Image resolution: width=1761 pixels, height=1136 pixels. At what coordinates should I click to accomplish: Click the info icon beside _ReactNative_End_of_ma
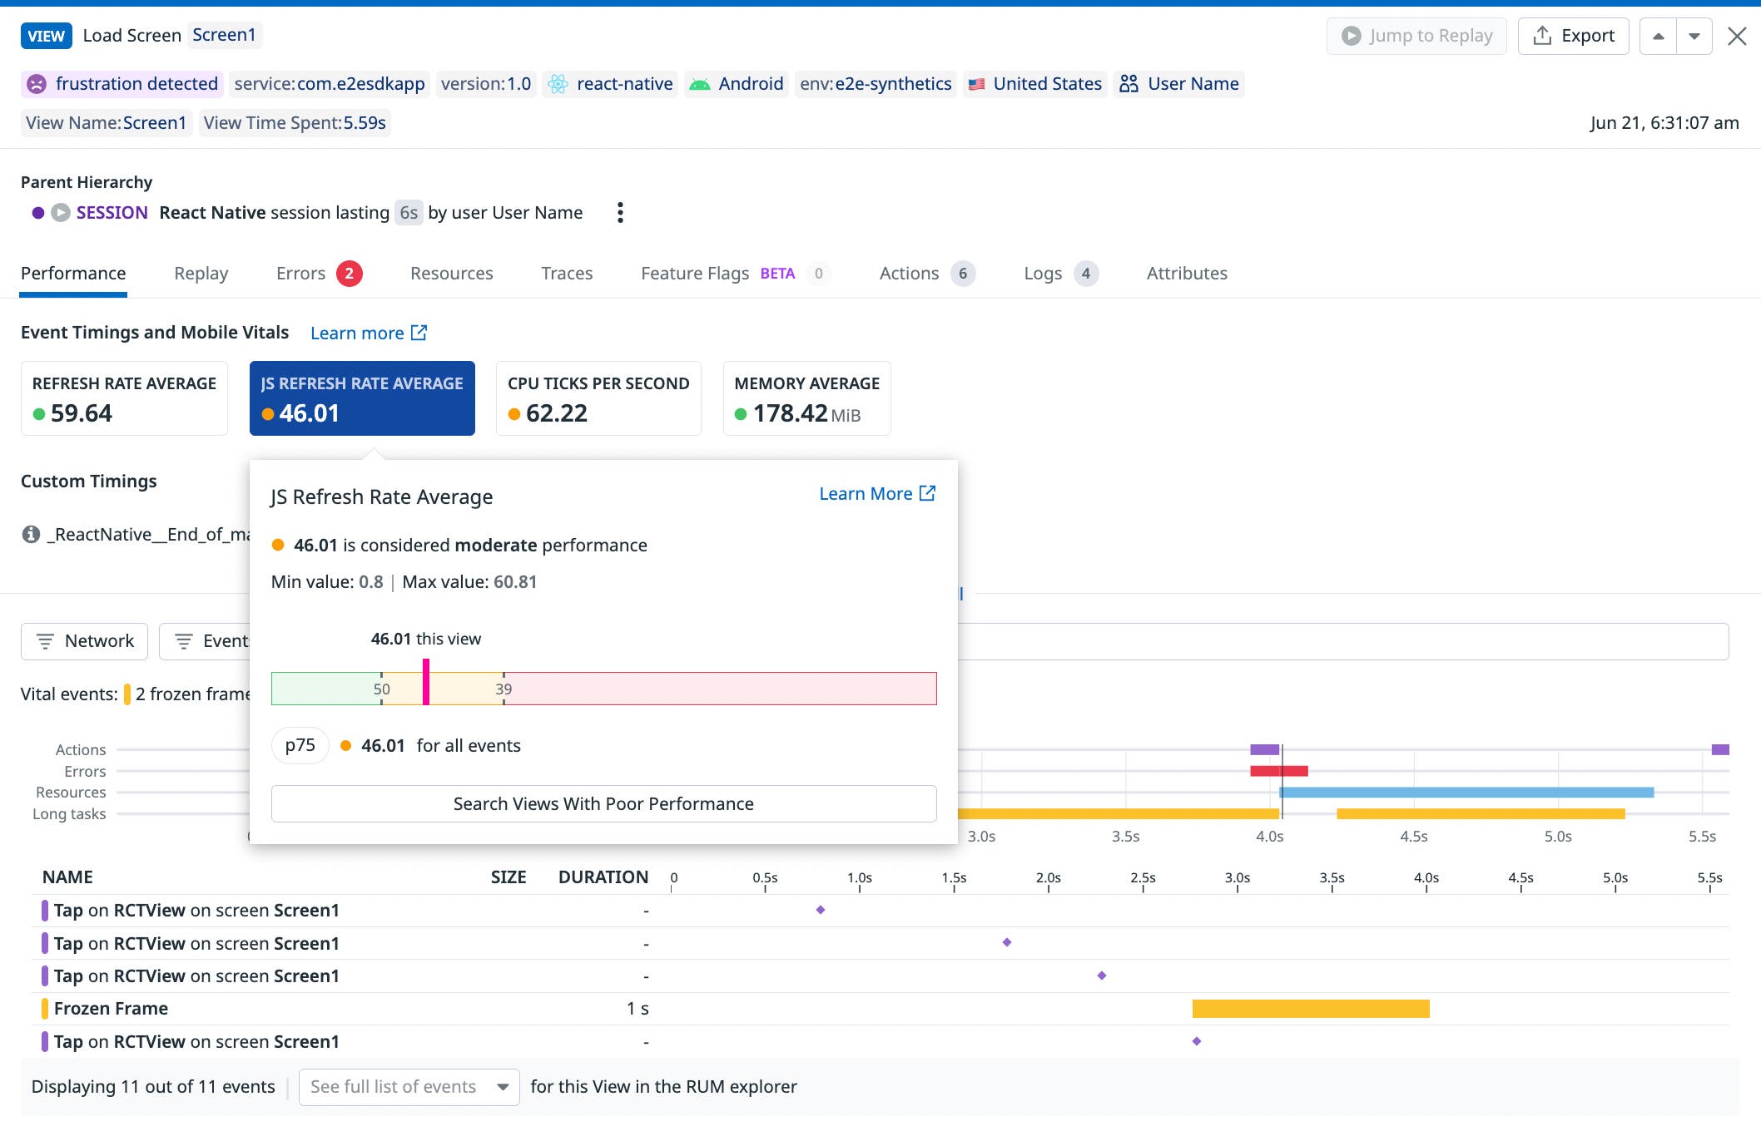point(31,535)
